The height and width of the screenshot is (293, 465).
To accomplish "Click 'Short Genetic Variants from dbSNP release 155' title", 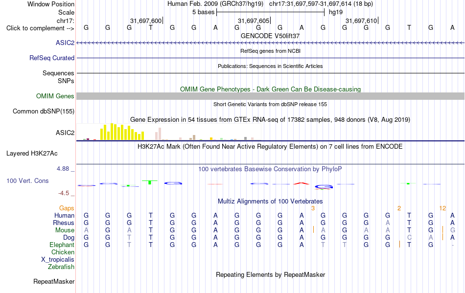I will click(x=270, y=104).
